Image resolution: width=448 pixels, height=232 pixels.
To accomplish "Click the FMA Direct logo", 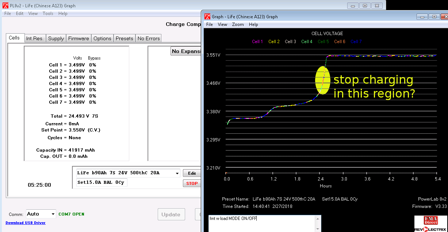I will point(431,221).
